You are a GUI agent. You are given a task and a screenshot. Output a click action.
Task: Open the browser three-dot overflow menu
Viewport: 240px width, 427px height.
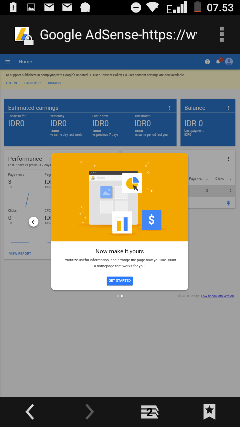[x=222, y=34]
